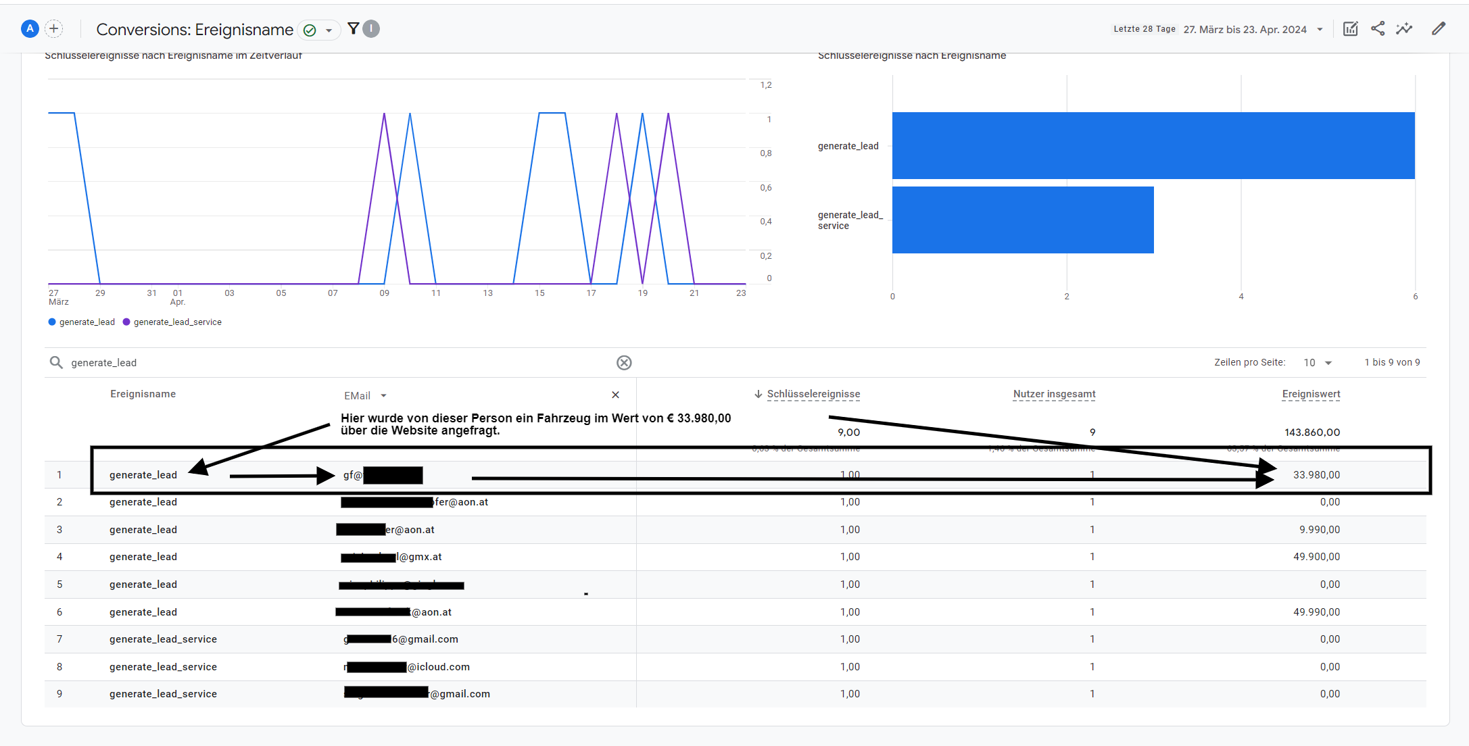Click the filter funnel icon

[x=353, y=28]
